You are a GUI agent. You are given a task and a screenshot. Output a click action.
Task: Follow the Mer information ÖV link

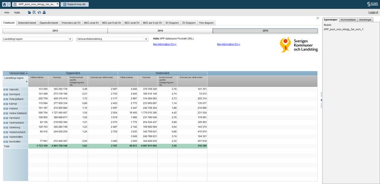tap(165, 44)
